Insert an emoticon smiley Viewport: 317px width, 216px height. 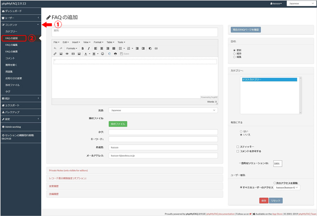coord(103,54)
